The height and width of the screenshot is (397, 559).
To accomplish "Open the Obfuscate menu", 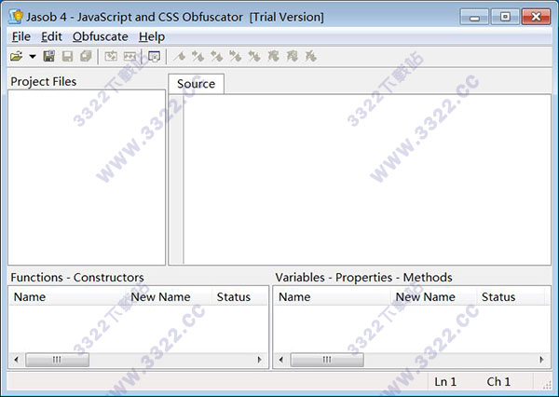I will tap(101, 36).
